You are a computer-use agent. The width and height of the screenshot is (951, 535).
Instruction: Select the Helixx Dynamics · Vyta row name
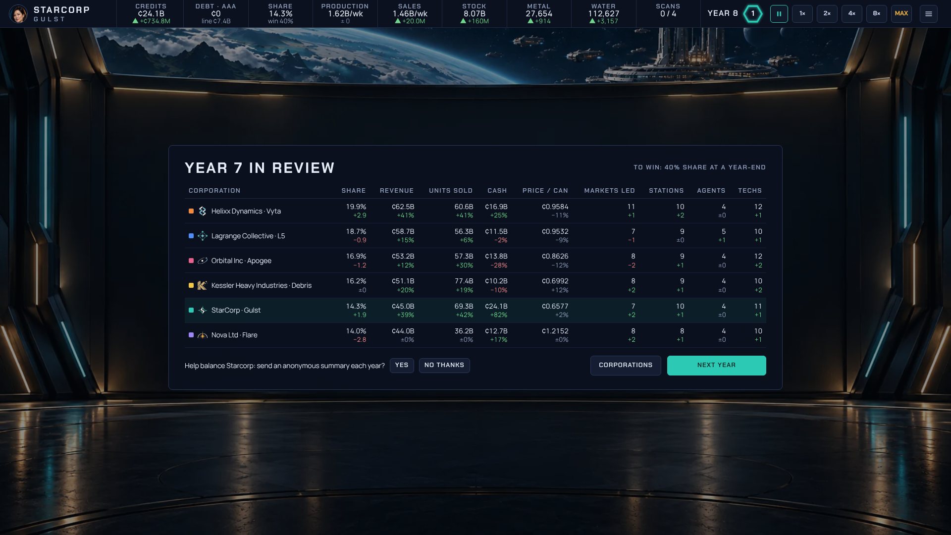tap(246, 212)
